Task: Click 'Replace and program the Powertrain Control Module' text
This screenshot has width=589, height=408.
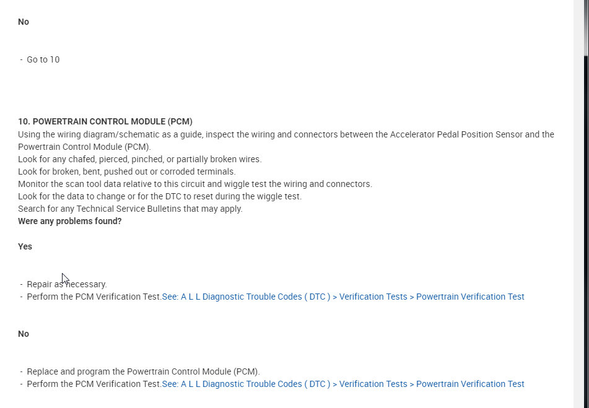Action: 143,371
